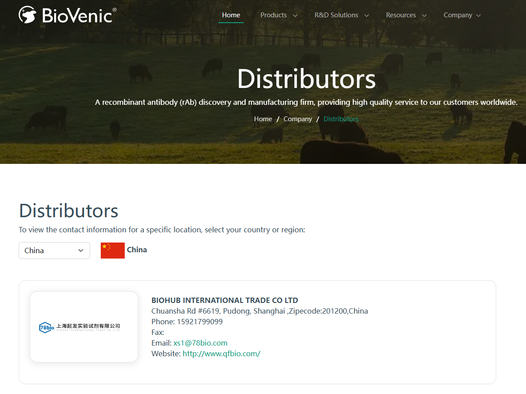Screen dimensions: 526x394
Task: Open the country selector showing China
Action: 54,251
